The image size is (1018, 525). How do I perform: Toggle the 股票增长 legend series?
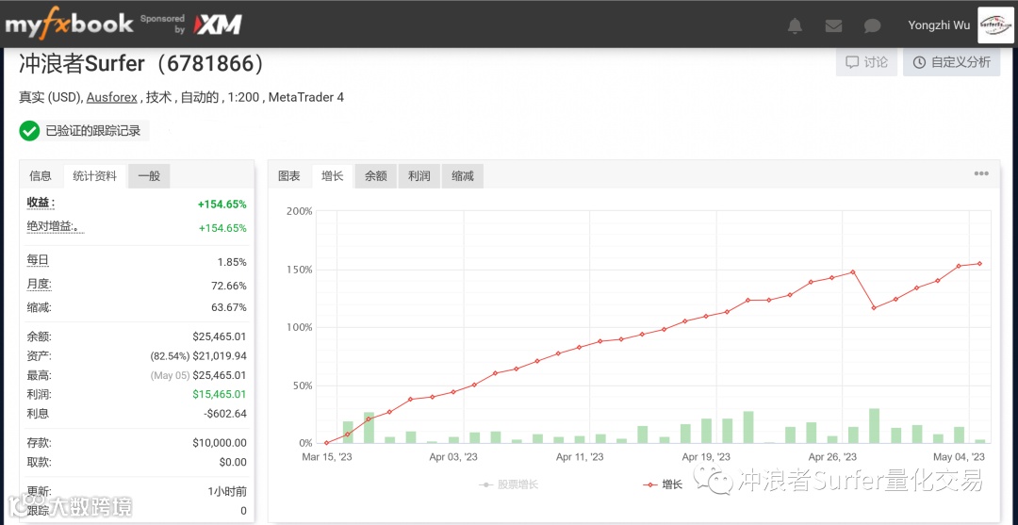[508, 484]
